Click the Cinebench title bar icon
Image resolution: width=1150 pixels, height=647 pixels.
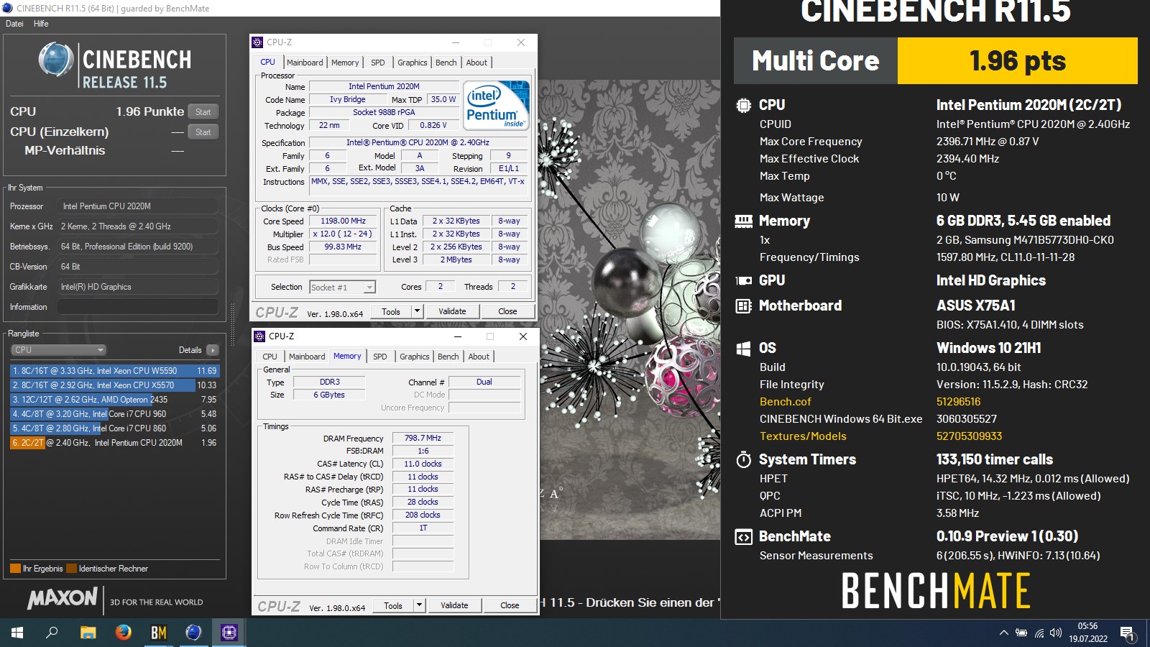click(x=7, y=8)
